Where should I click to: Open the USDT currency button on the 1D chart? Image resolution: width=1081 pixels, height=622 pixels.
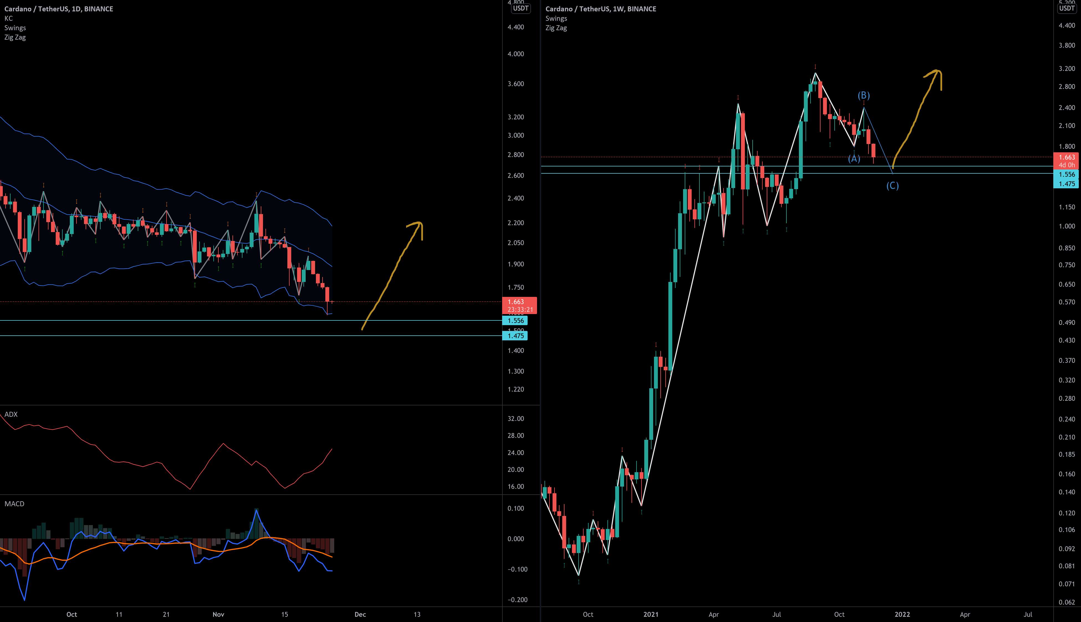coord(521,8)
